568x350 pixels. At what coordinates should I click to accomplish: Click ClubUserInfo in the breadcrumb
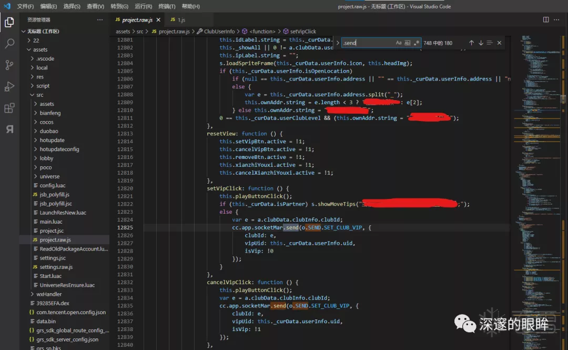(219, 32)
